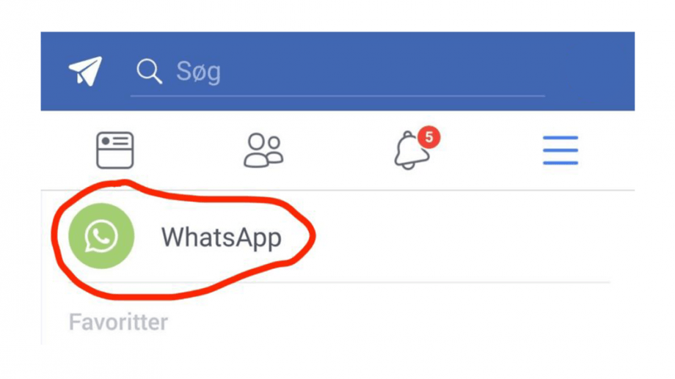Open Messenger via the paper plane icon
This screenshot has width=675, height=379.
point(85,71)
